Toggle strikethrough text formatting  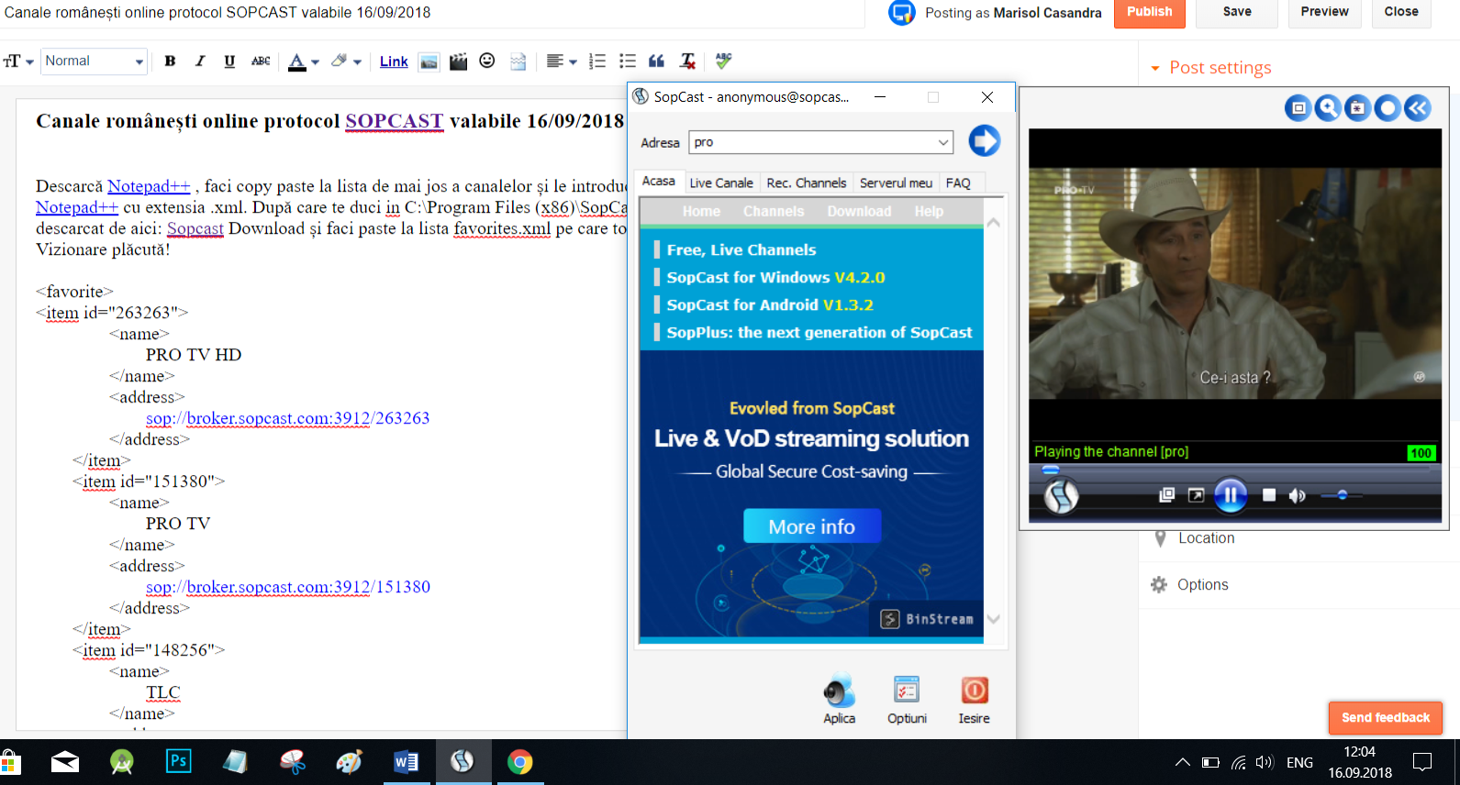[261, 61]
